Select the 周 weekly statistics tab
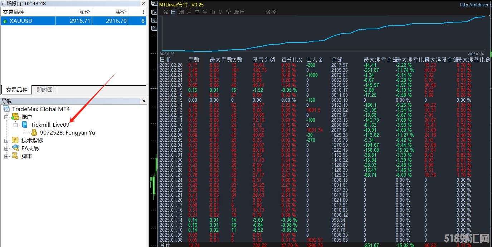 (x=181, y=12)
